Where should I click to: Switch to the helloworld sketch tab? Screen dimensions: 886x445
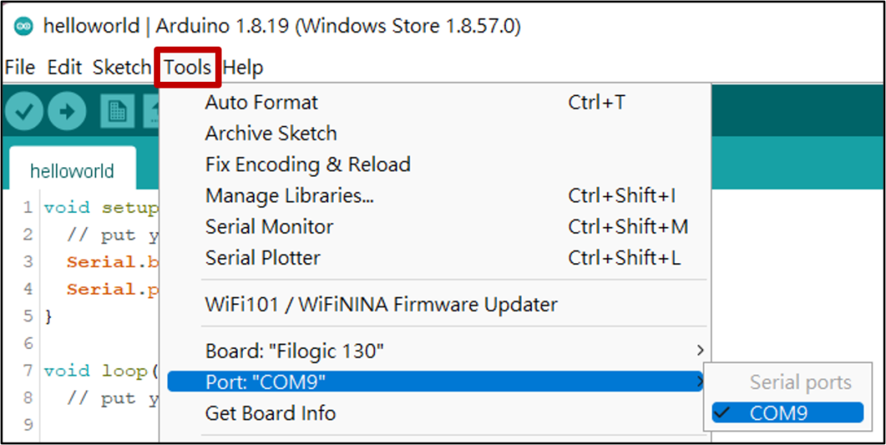point(72,171)
